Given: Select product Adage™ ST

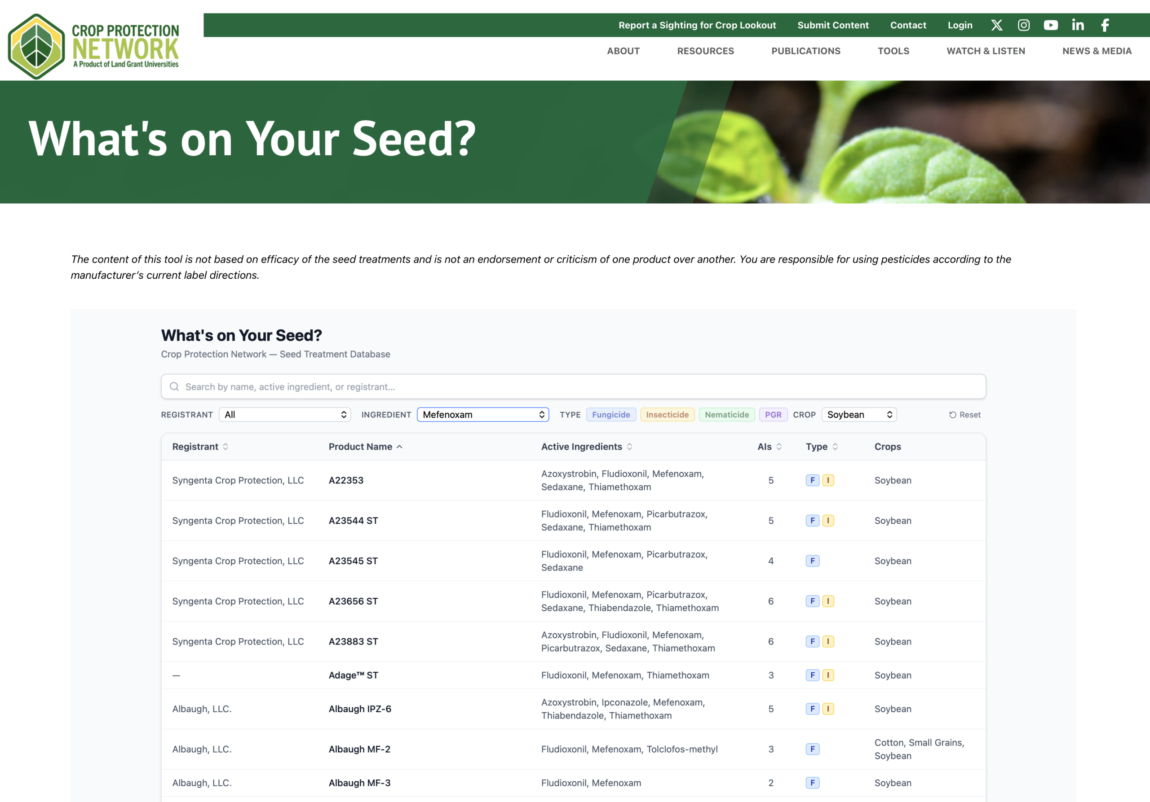Looking at the screenshot, I should pos(353,675).
